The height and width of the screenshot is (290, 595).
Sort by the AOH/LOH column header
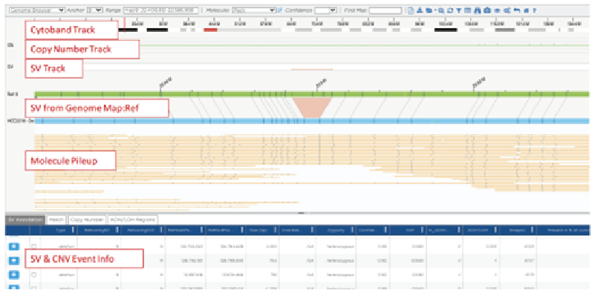481,230
